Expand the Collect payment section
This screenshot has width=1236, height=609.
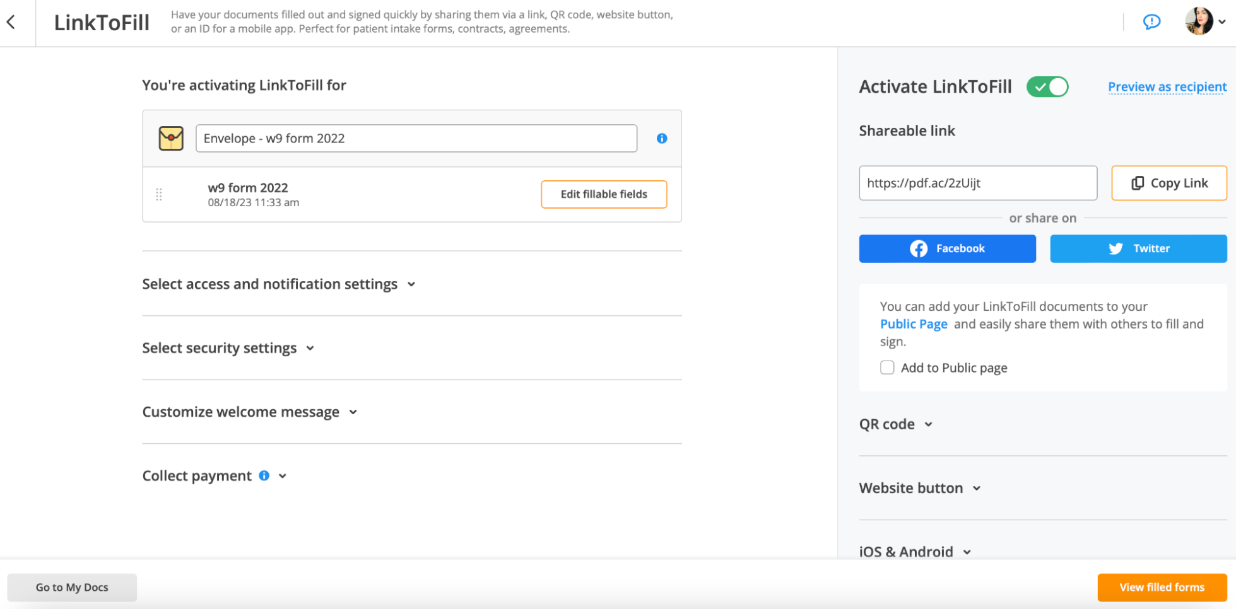click(x=282, y=476)
